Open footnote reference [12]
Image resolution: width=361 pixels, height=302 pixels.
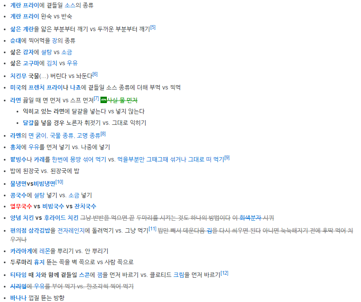[224, 273]
